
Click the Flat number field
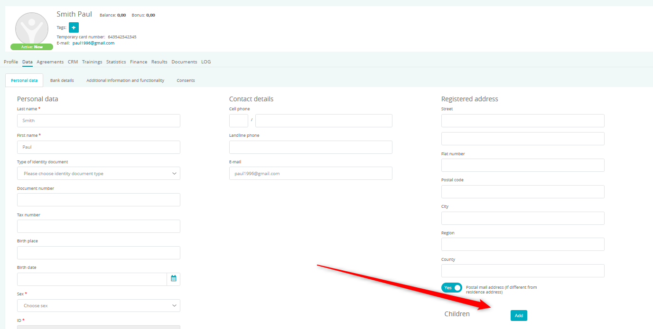pyautogui.click(x=523, y=165)
